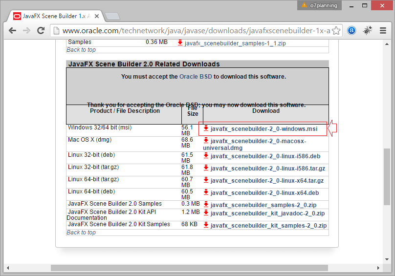Open the Oracle BSD license link
This screenshot has height=276, width=395.
pos(196,77)
